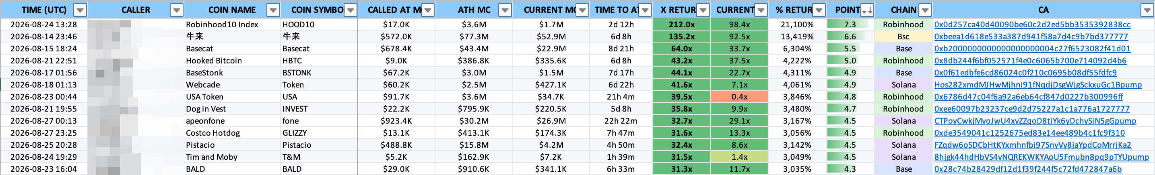Select the $9.0K called at MC cell

[396, 61]
